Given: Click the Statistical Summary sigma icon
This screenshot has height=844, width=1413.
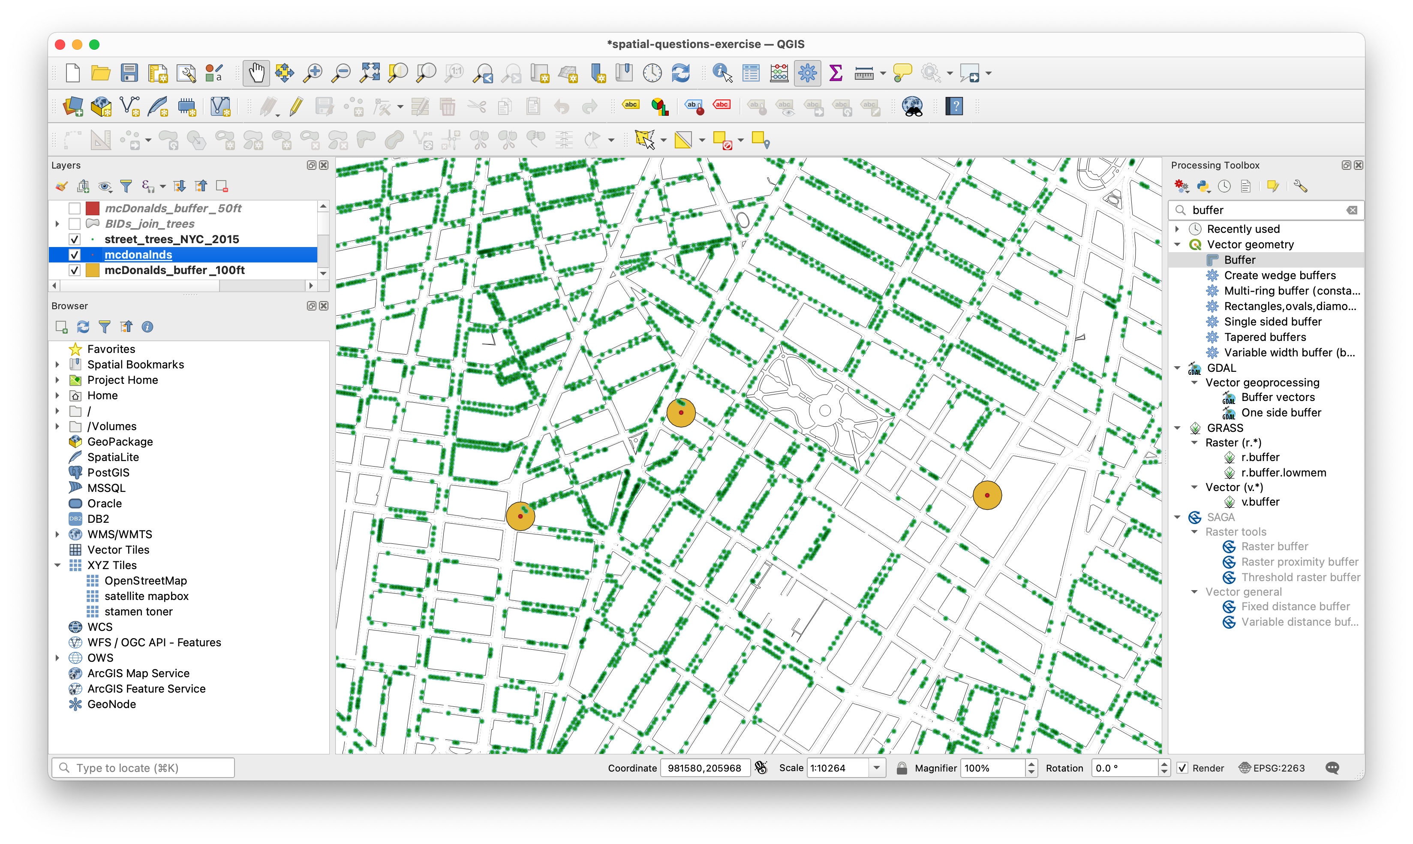Looking at the screenshot, I should (x=836, y=73).
